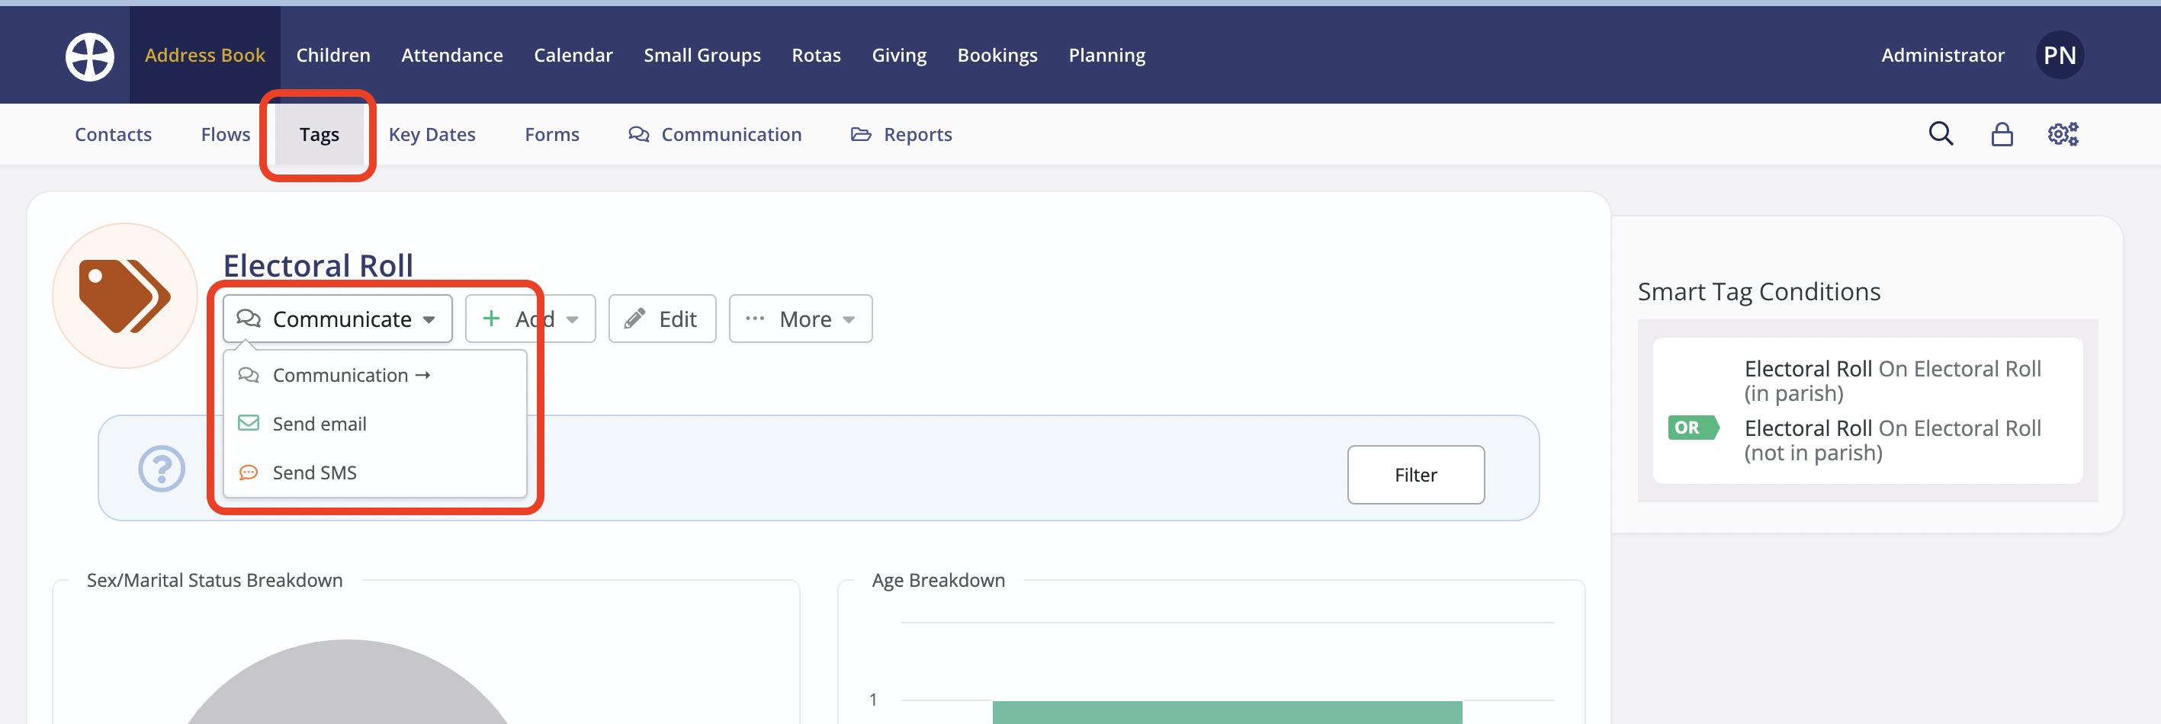Open the settings gears icon
Image resolution: width=2161 pixels, height=724 pixels.
coord(2063,134)
